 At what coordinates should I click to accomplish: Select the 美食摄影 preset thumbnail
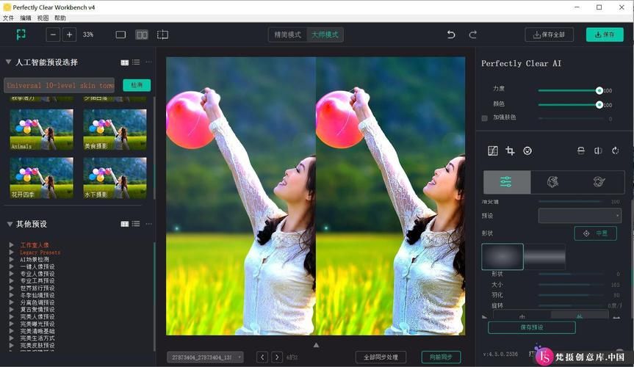(115, 129)
